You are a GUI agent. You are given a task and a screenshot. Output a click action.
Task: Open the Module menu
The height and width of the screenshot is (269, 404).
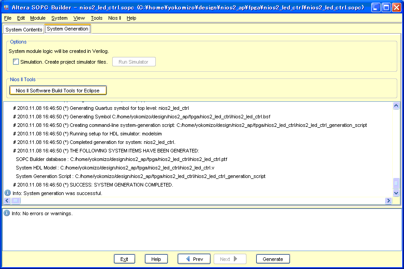pos(38,18)
